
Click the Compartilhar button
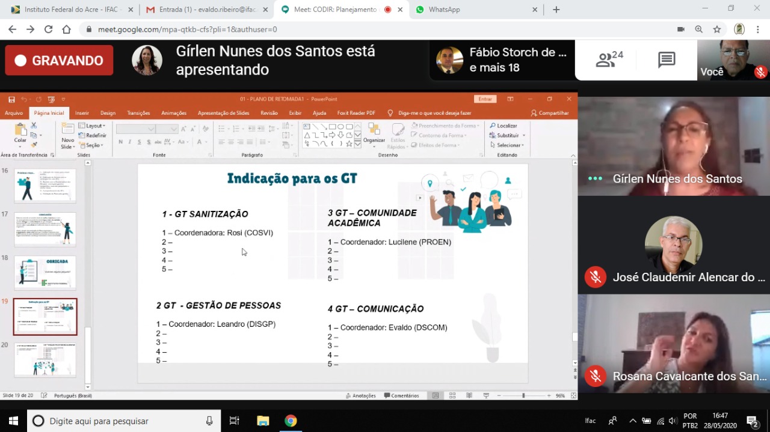click(x=549, y=113)
